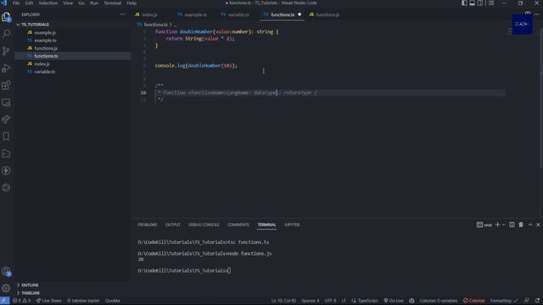Switch to the index.js editor tab
The width and height of the screenshot is (543, 305).
[149, 14]
